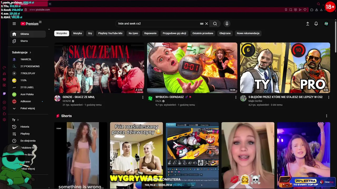Open the GENZIE channel avatar

pos(57,98)
